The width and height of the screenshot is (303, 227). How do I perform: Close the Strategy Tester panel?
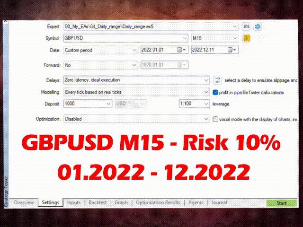coord(5,20)
